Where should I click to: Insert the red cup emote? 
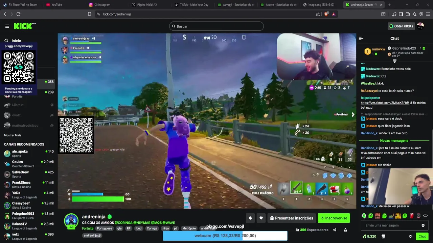pos(412,216)
